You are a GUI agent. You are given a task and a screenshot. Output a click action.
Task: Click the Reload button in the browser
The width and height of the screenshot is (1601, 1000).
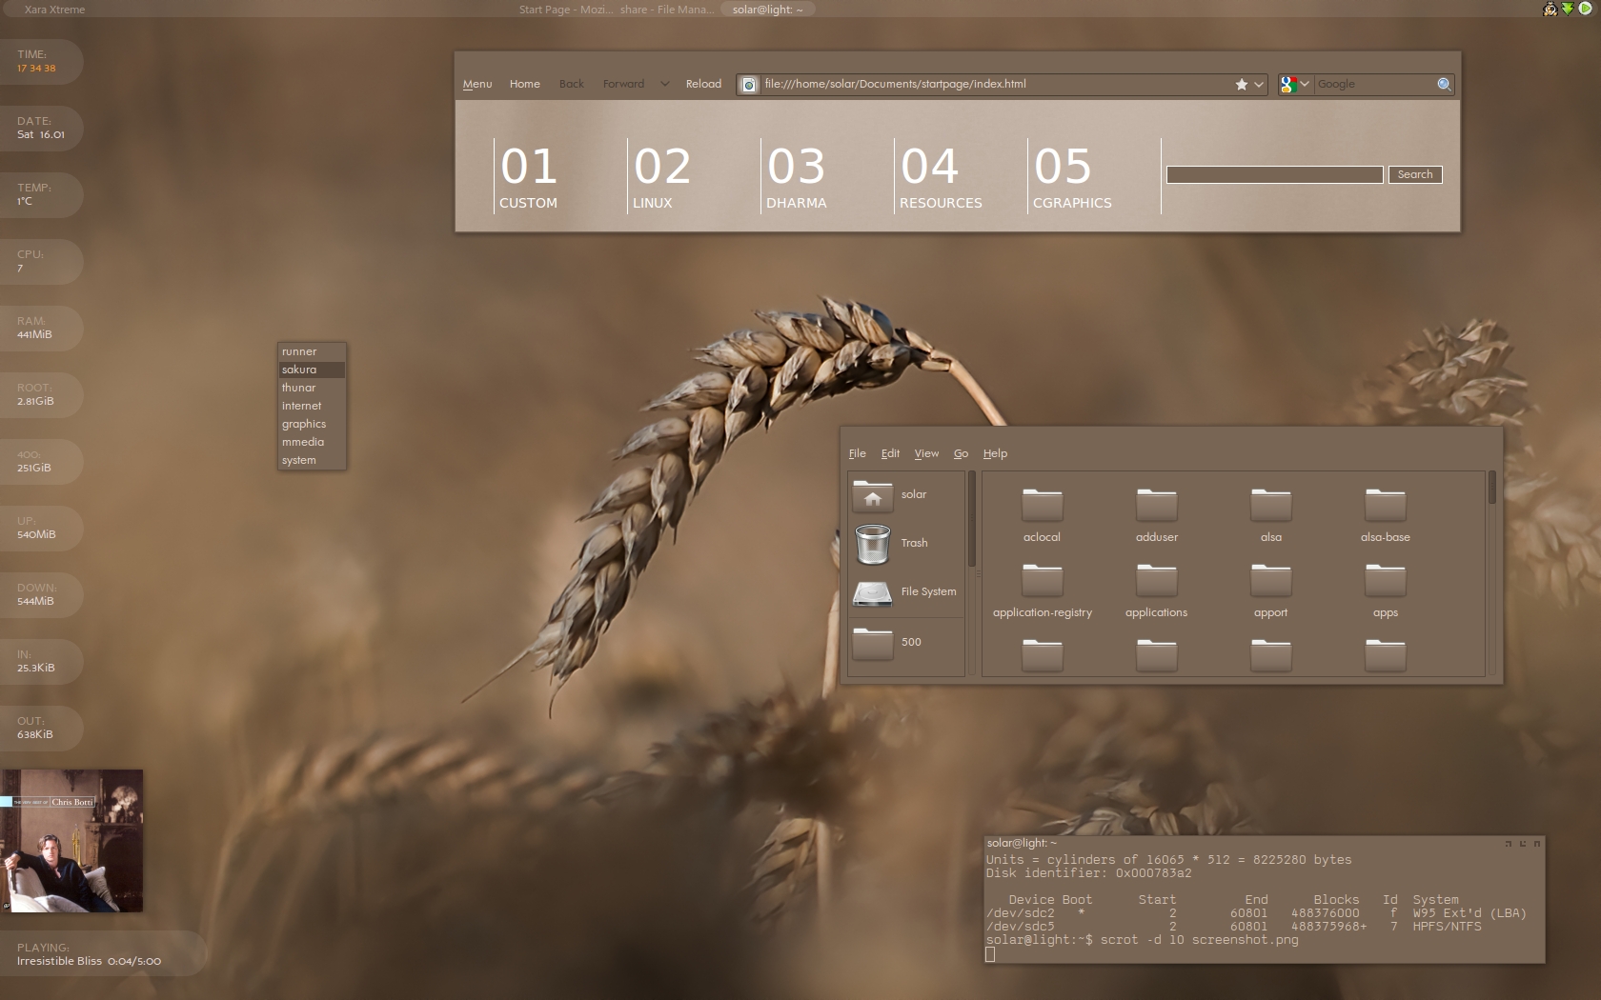tap(703, 85)
